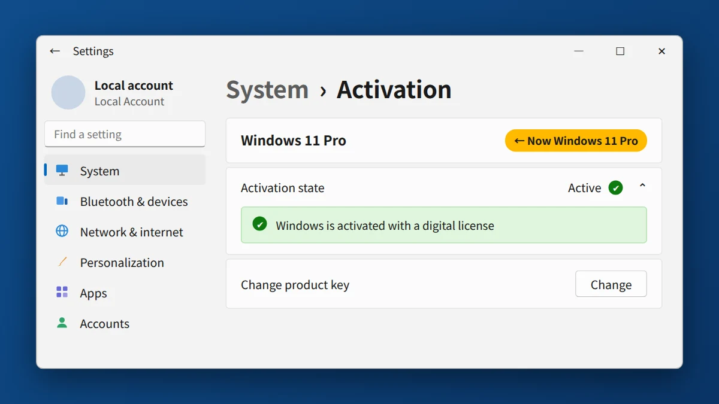Click the Activation page title
The height and width of the screenshot is (404, 719).
pyautogui.click(x=394, y=90)
